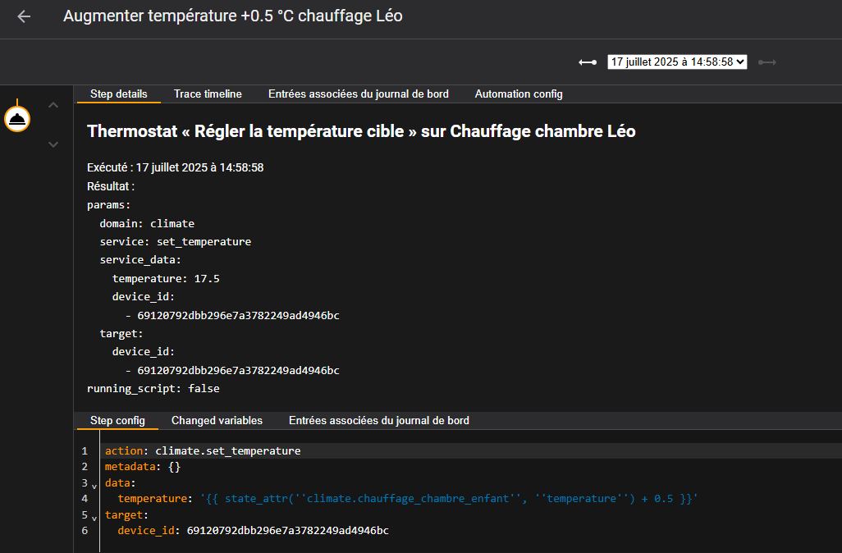Go back using the top-left arrow
842x553 pixels.
tap(24, 16)
